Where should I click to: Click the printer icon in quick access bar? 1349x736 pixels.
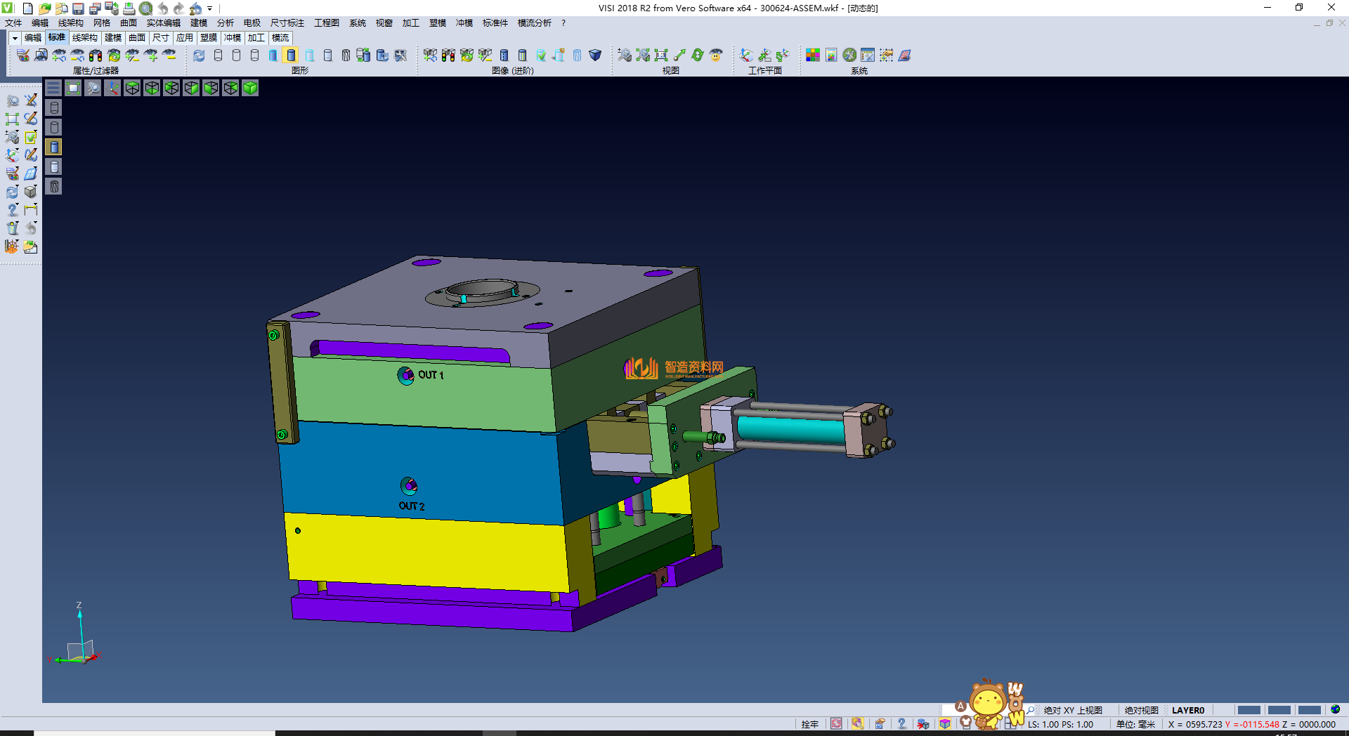[x=129, y=8]
